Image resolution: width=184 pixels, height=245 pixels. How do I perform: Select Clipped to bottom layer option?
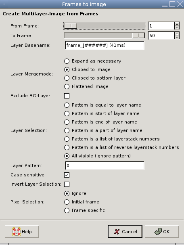pyautogui.click(x=95, y=78)
